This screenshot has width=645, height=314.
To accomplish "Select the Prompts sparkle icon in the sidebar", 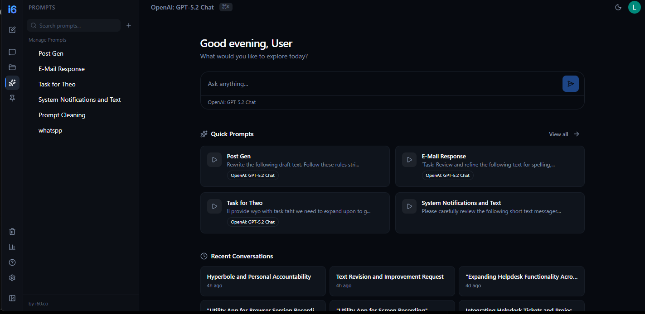I will pos(12,83).
